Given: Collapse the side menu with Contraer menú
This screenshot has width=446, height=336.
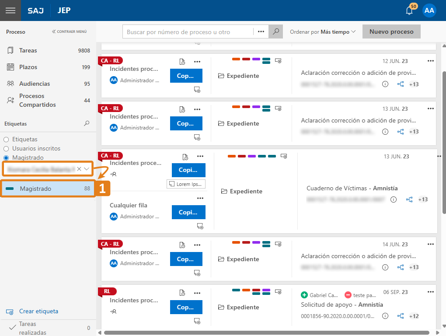Looking at the screenshot, I should coord(69,31).
